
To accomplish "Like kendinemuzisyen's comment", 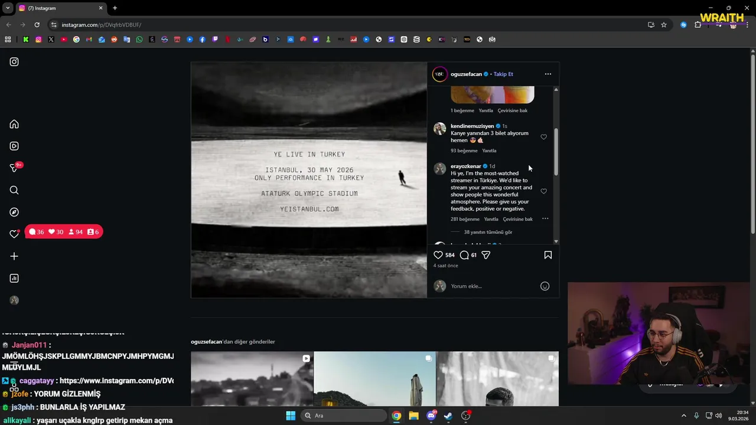I will pyautogui.click(x=543, y=137).
